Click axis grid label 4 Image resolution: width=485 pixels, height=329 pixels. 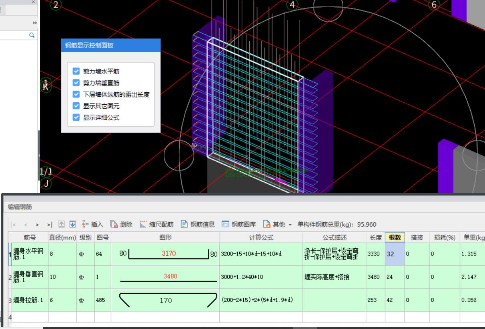point(292,5)
